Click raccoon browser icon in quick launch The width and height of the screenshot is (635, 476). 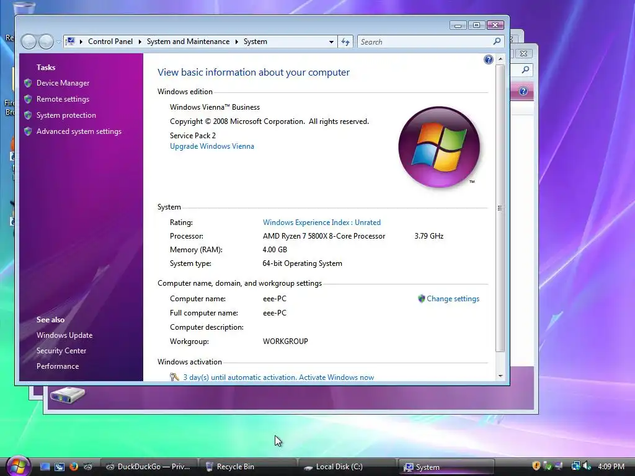coord(88,467)
